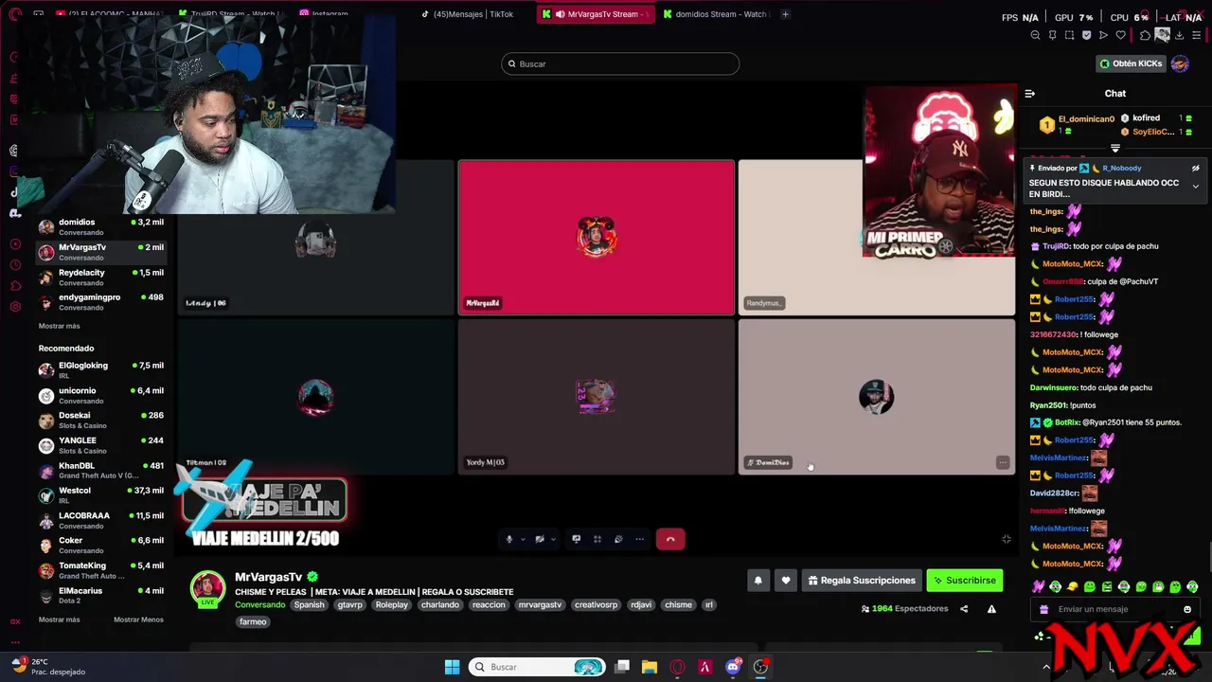Focus the Enviar un mensaje chat input
Image resolution: width=1212 pixels, height=682 pixels.
(x=1115, y=609)
